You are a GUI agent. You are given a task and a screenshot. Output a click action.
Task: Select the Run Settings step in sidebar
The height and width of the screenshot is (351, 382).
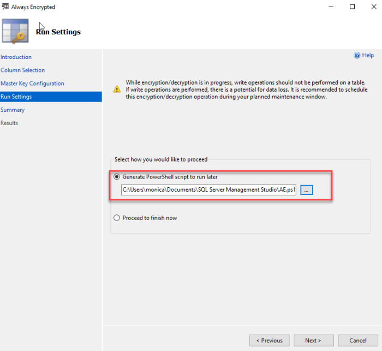[16, 97]
